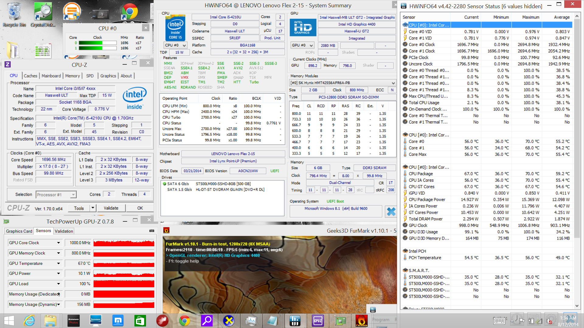Click the FurMark window title icon
The height and width of the screenshot is (328, 584).
(x=166, y=231)
